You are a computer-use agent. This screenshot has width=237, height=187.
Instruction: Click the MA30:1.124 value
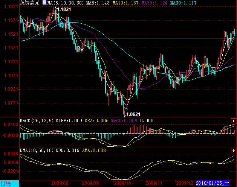154,3
